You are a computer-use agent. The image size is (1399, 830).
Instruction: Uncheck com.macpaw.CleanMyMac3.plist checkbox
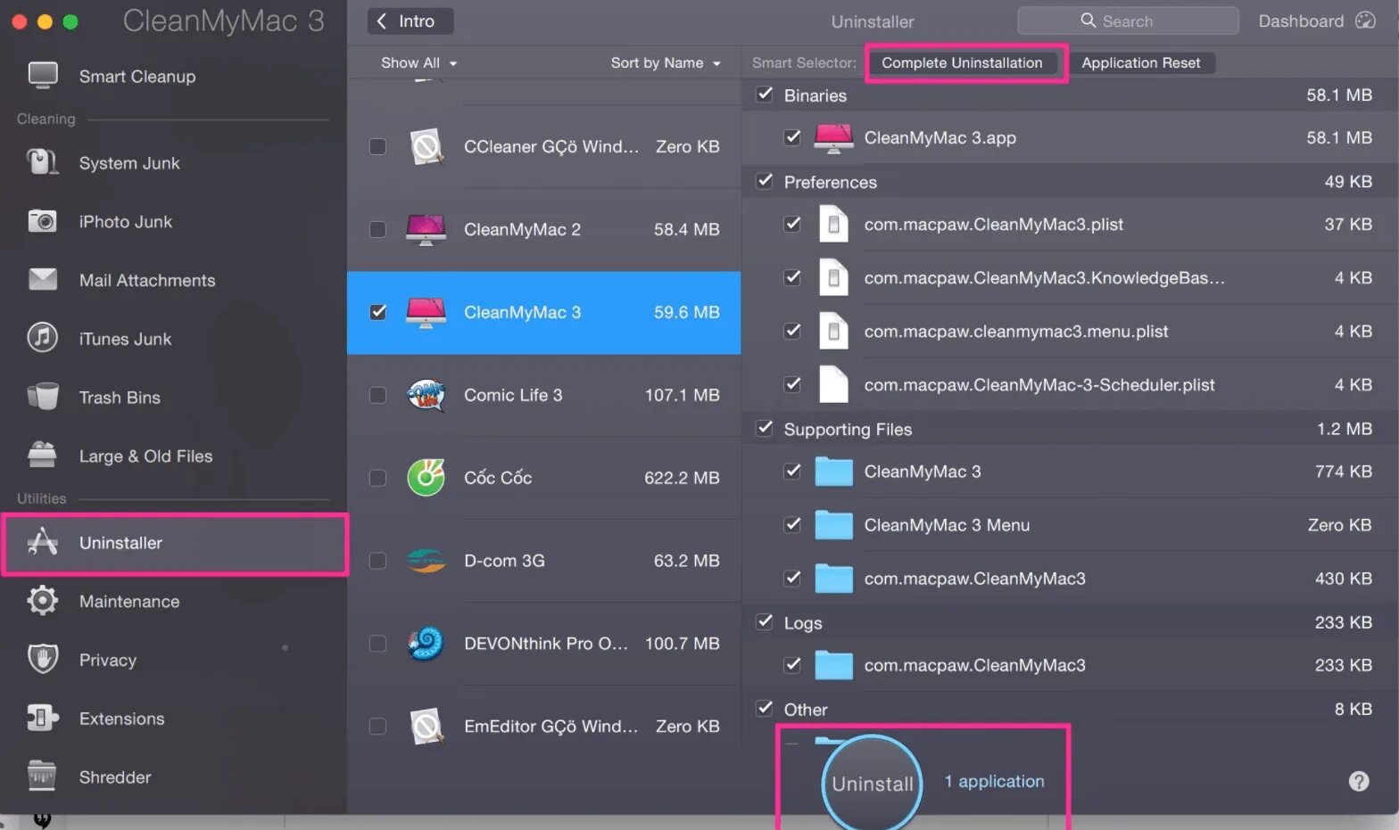click(x=792, y=224)
